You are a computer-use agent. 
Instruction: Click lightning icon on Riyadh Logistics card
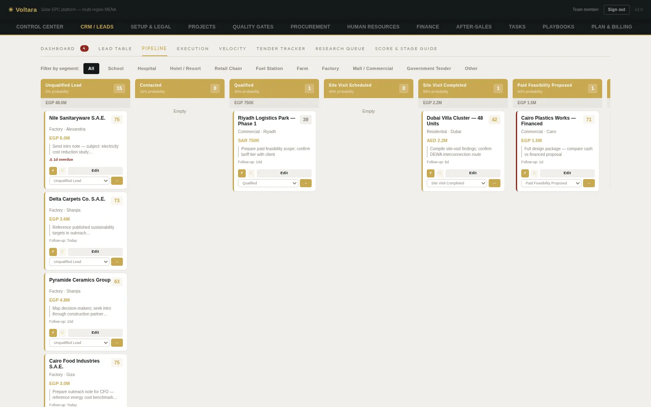[242, 173]
